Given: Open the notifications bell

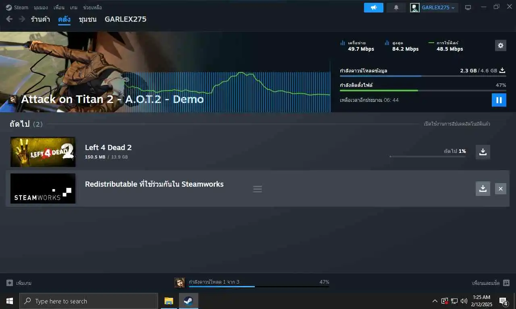Looking at the screenshot, I should coord(396,8).
